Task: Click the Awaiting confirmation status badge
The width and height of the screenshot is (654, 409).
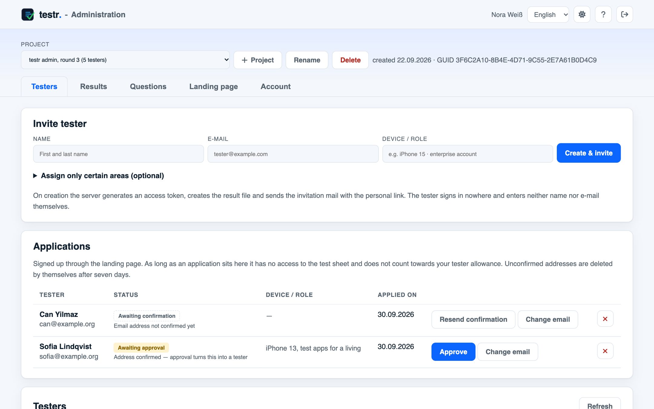Action: pos(147,316)
